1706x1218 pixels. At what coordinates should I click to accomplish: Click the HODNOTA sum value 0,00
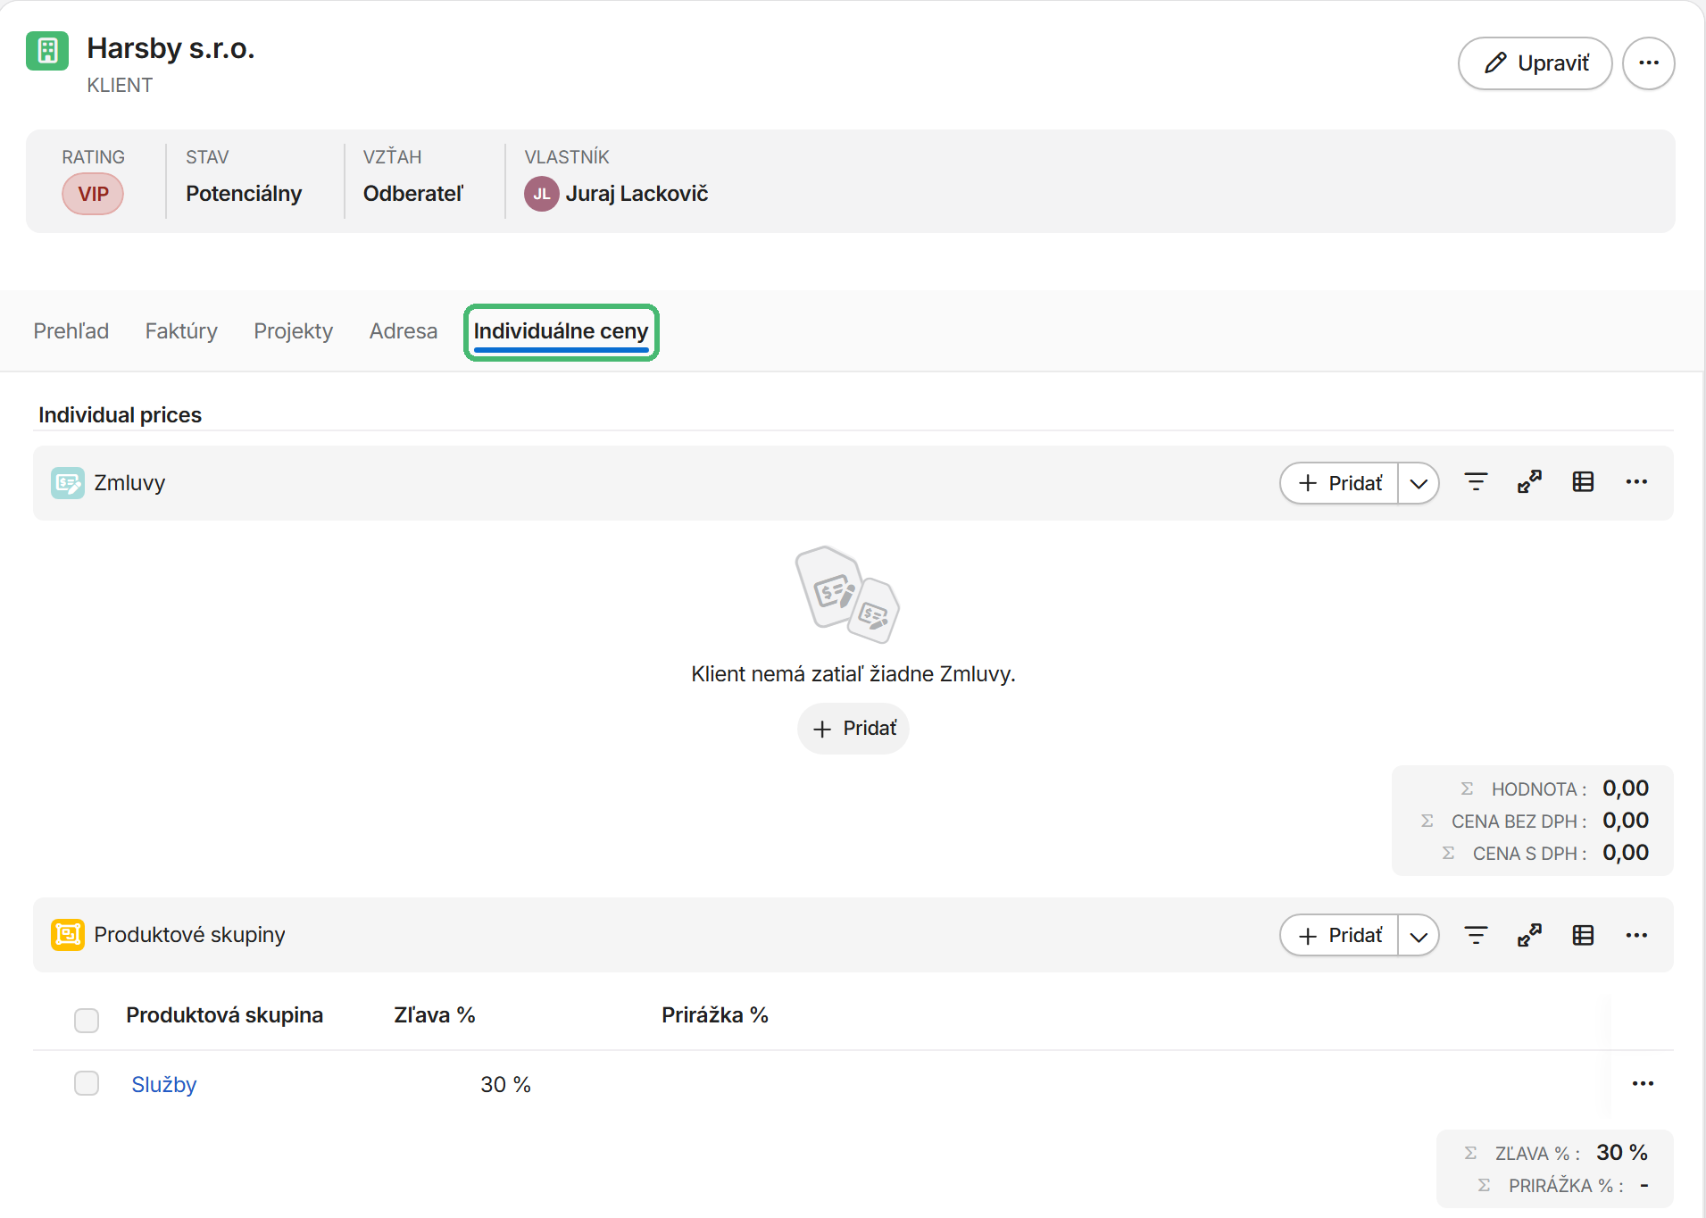coord(1625,788)
